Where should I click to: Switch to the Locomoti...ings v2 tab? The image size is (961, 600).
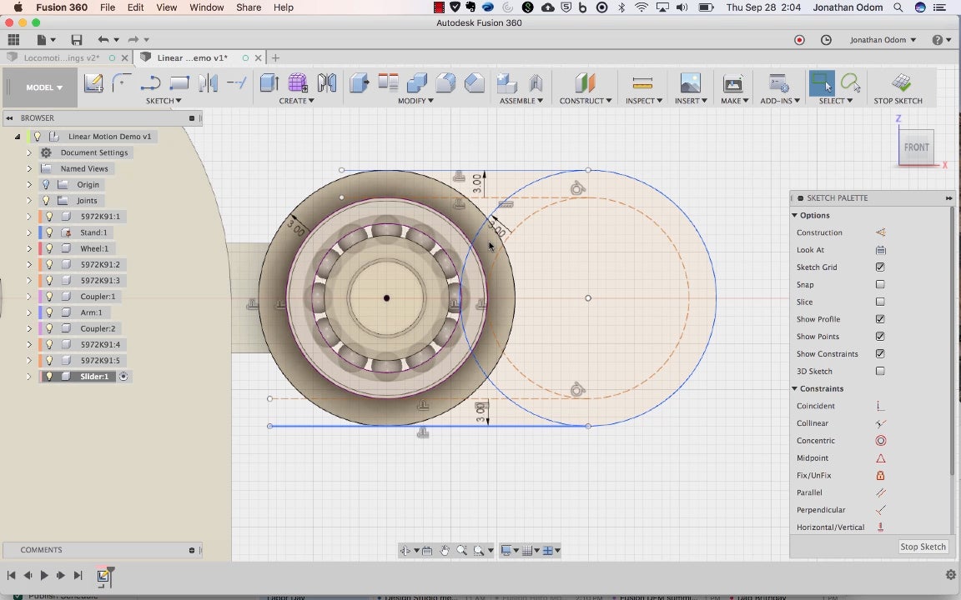tap(61, 57)
